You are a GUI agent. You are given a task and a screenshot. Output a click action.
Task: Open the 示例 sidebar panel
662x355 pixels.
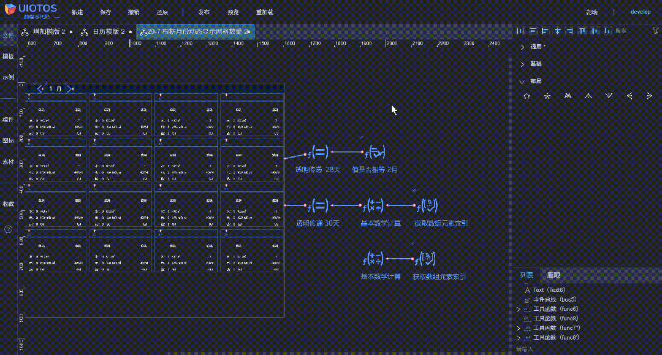(8, 77)
